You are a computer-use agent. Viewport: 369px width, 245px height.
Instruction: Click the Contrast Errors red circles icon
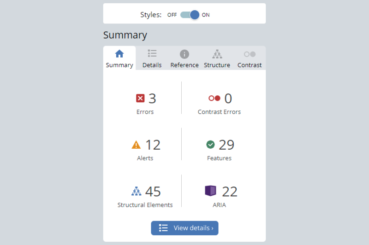point(214,98)
